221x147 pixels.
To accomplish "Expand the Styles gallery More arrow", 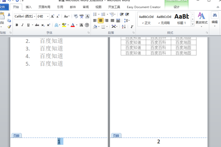I will coord(193,24).
